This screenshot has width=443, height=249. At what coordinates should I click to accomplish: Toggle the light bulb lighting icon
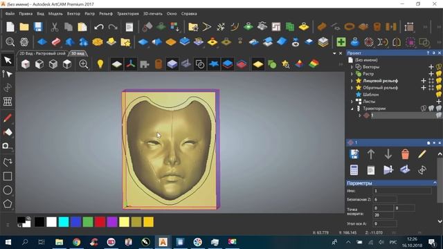pos(100,64)
